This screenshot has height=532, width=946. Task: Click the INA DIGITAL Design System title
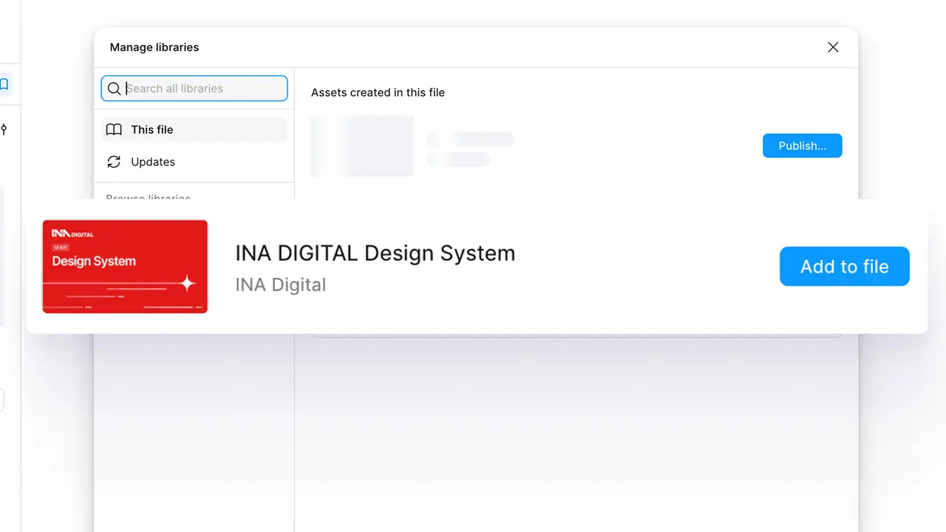pos(375,253)
